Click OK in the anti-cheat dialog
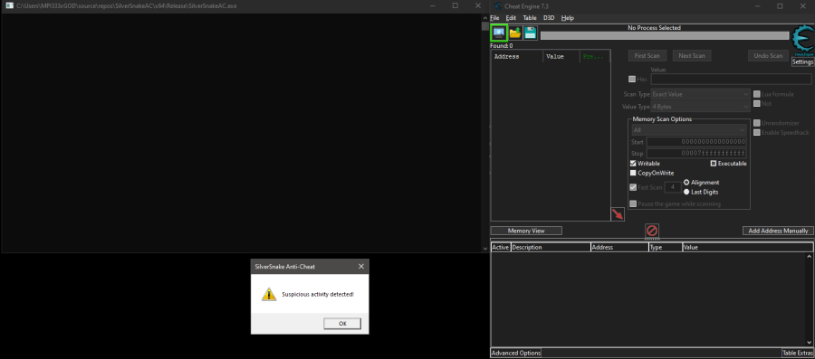This screenshot has height=359, width=815. (342, 323)
